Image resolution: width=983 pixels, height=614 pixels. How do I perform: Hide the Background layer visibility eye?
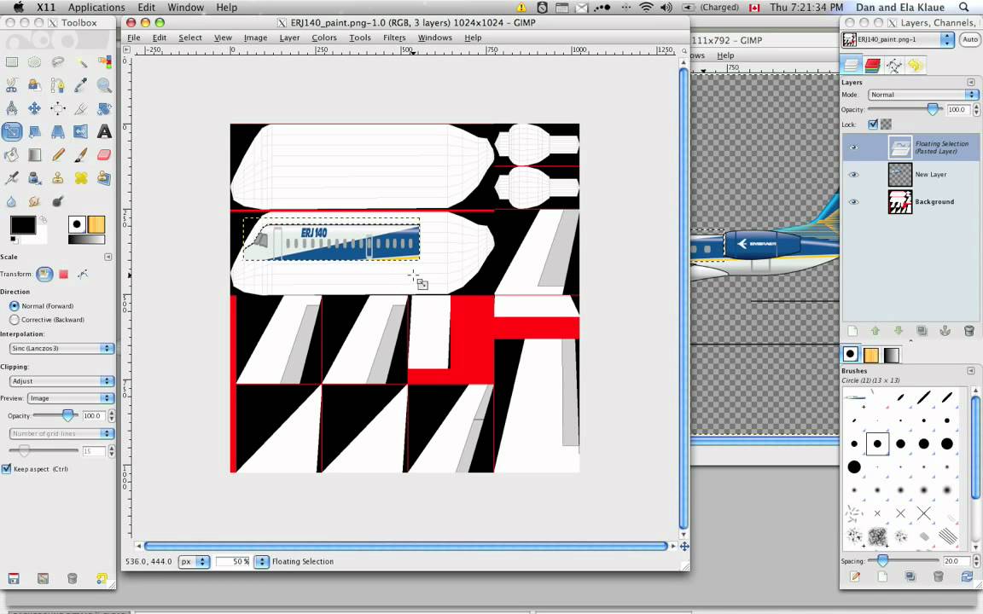pos(853,202)
